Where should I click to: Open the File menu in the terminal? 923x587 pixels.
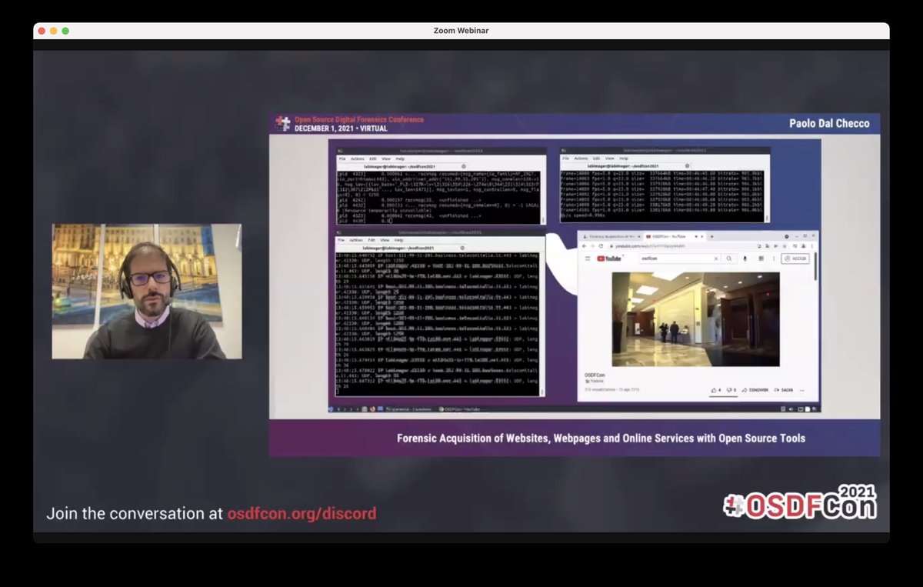[341, 158]
